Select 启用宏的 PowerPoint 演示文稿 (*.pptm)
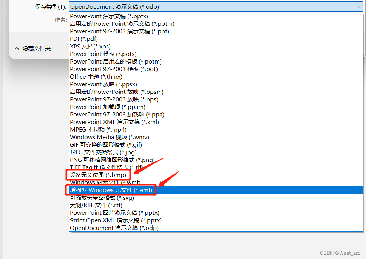The image size is (366, 259). [x=216, y=23]
